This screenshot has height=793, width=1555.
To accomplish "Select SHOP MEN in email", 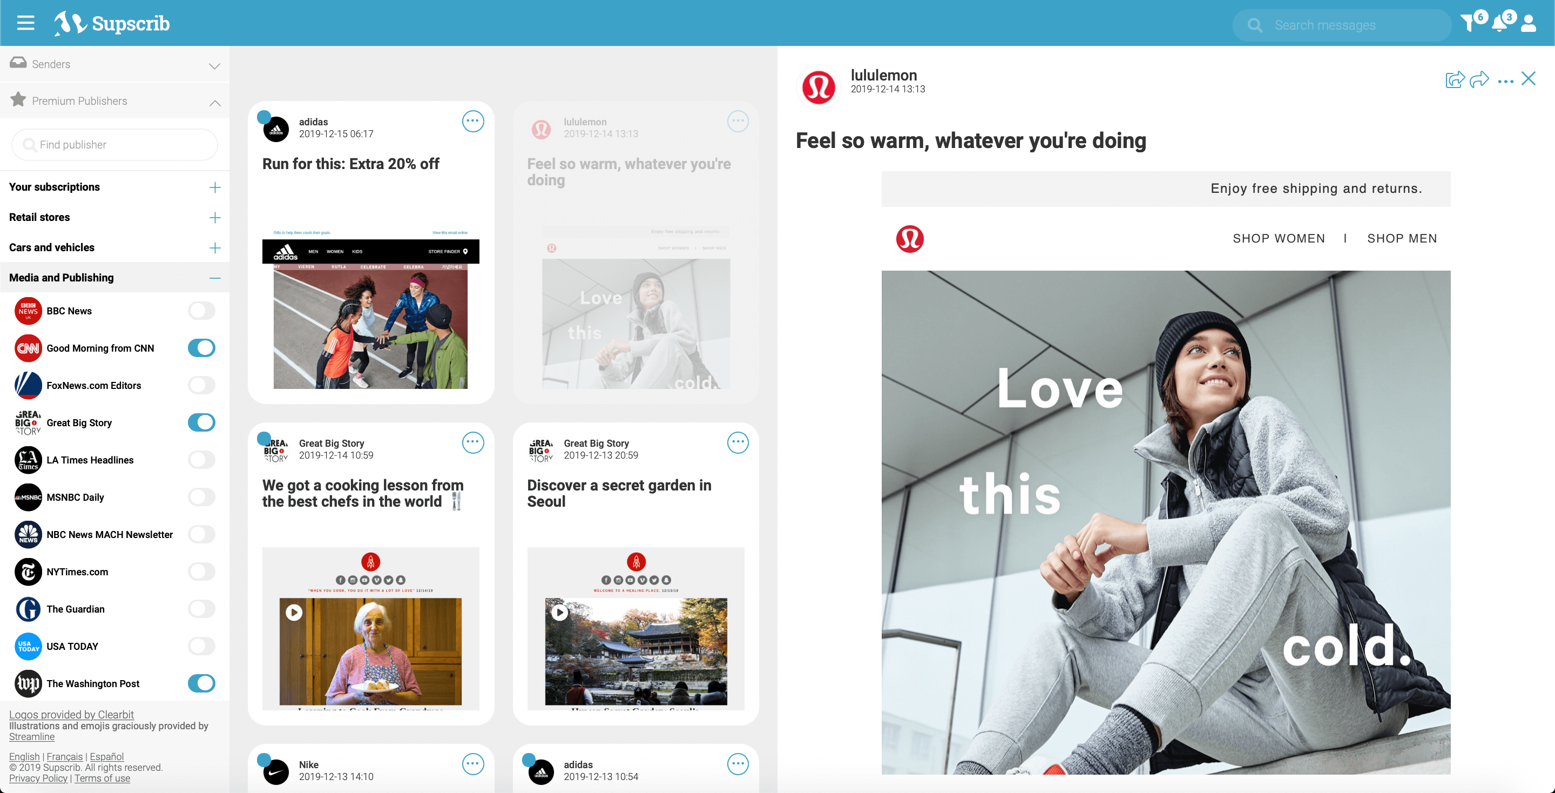I will [1402, 239].
